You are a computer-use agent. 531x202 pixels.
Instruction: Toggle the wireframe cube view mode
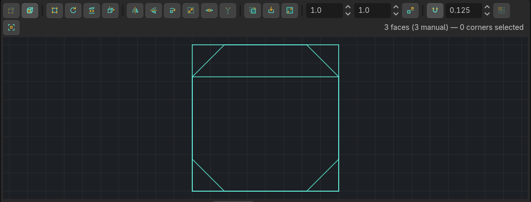pyautogui.click(x=11, y=10)
